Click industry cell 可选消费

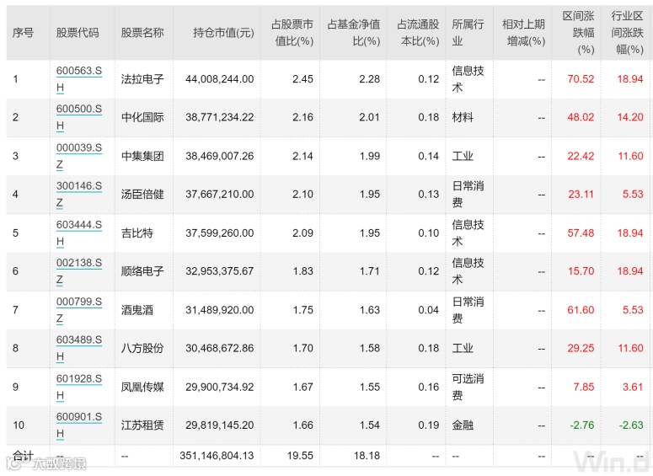(x=468, y=387)
